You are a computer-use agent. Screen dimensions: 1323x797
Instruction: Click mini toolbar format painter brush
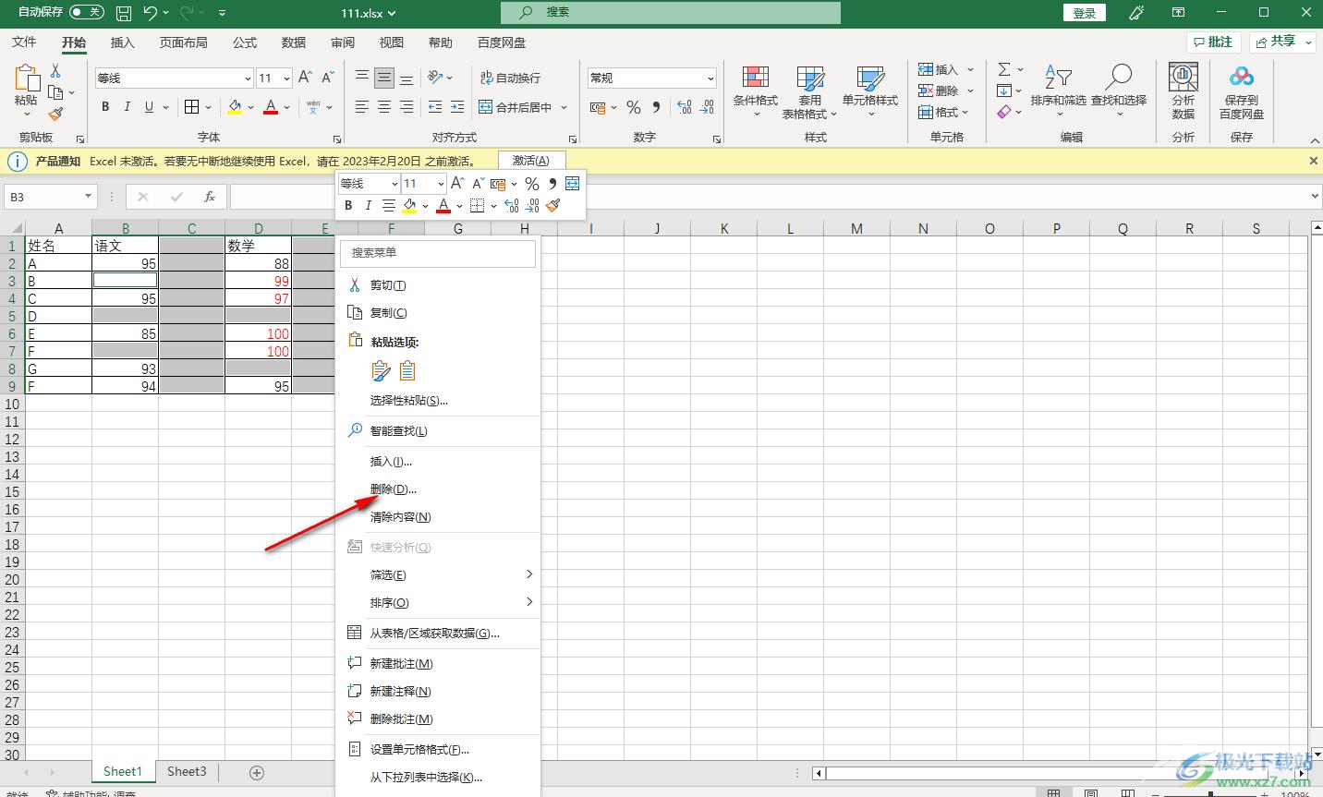click(552, 205)
